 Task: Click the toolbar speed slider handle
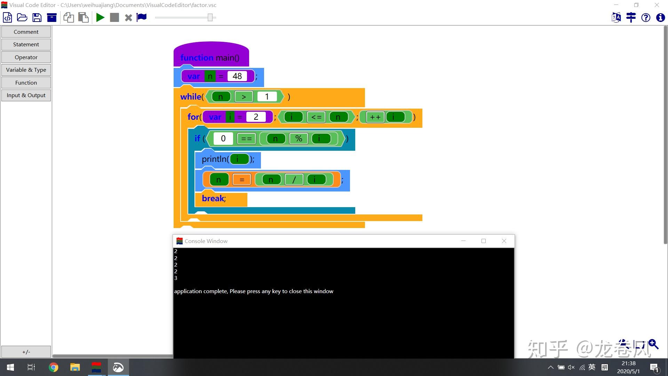(x=210, y=17)
